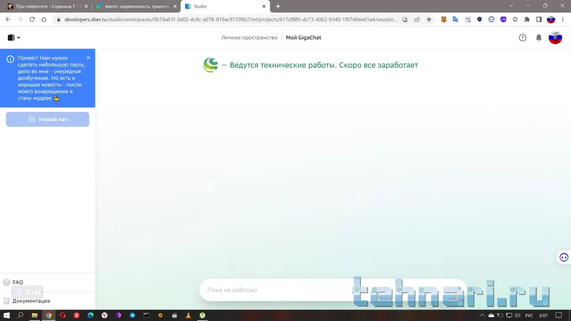The width and height of the screenshot is (571, 321).
Task: Expand the tab search chevron
Action: [511, 6]
